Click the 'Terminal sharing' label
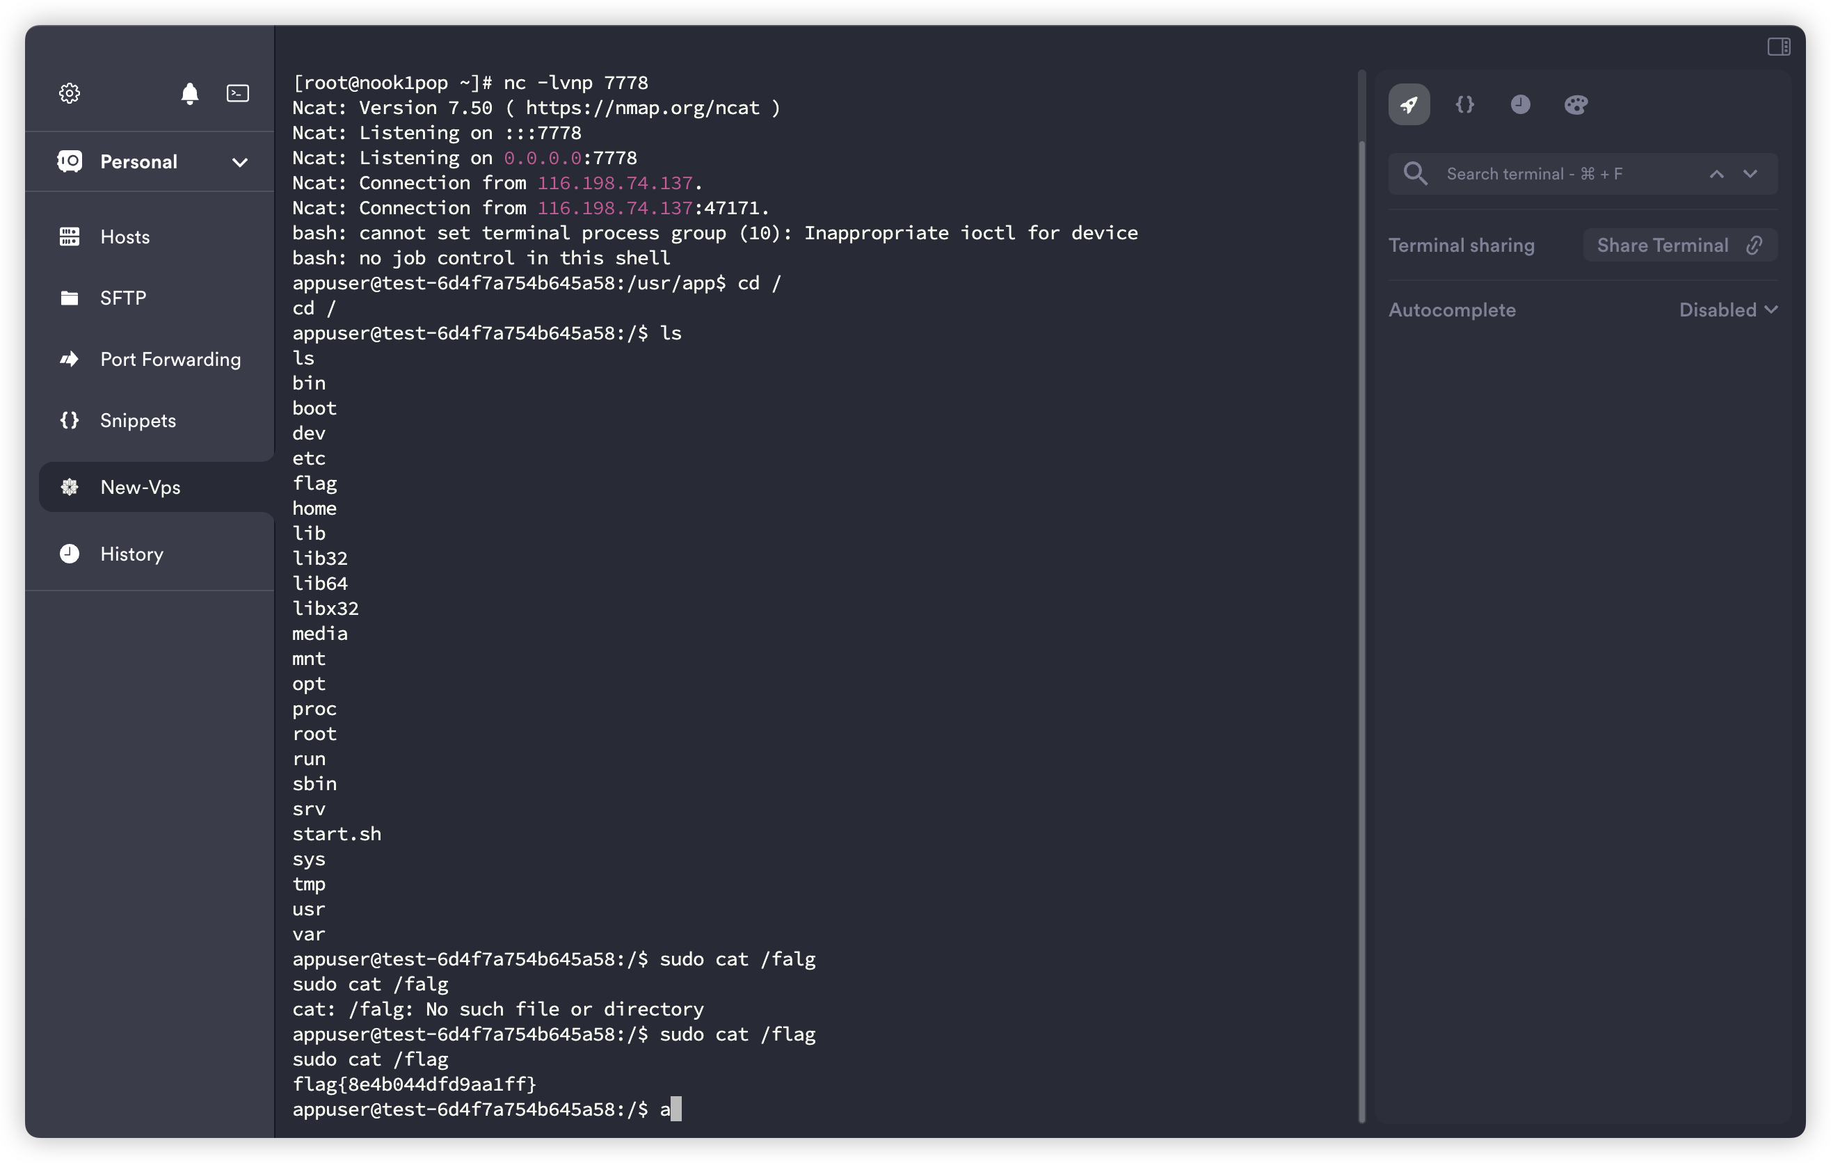Viewport: 1831px width, 1163px height. click(1462, 245)
